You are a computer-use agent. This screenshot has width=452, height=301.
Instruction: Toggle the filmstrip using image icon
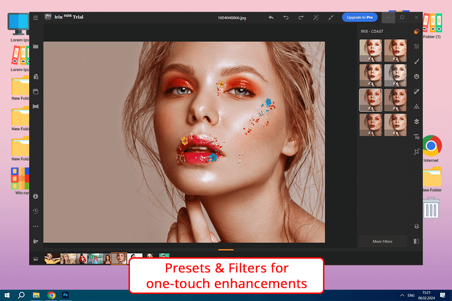pos(36,259)
